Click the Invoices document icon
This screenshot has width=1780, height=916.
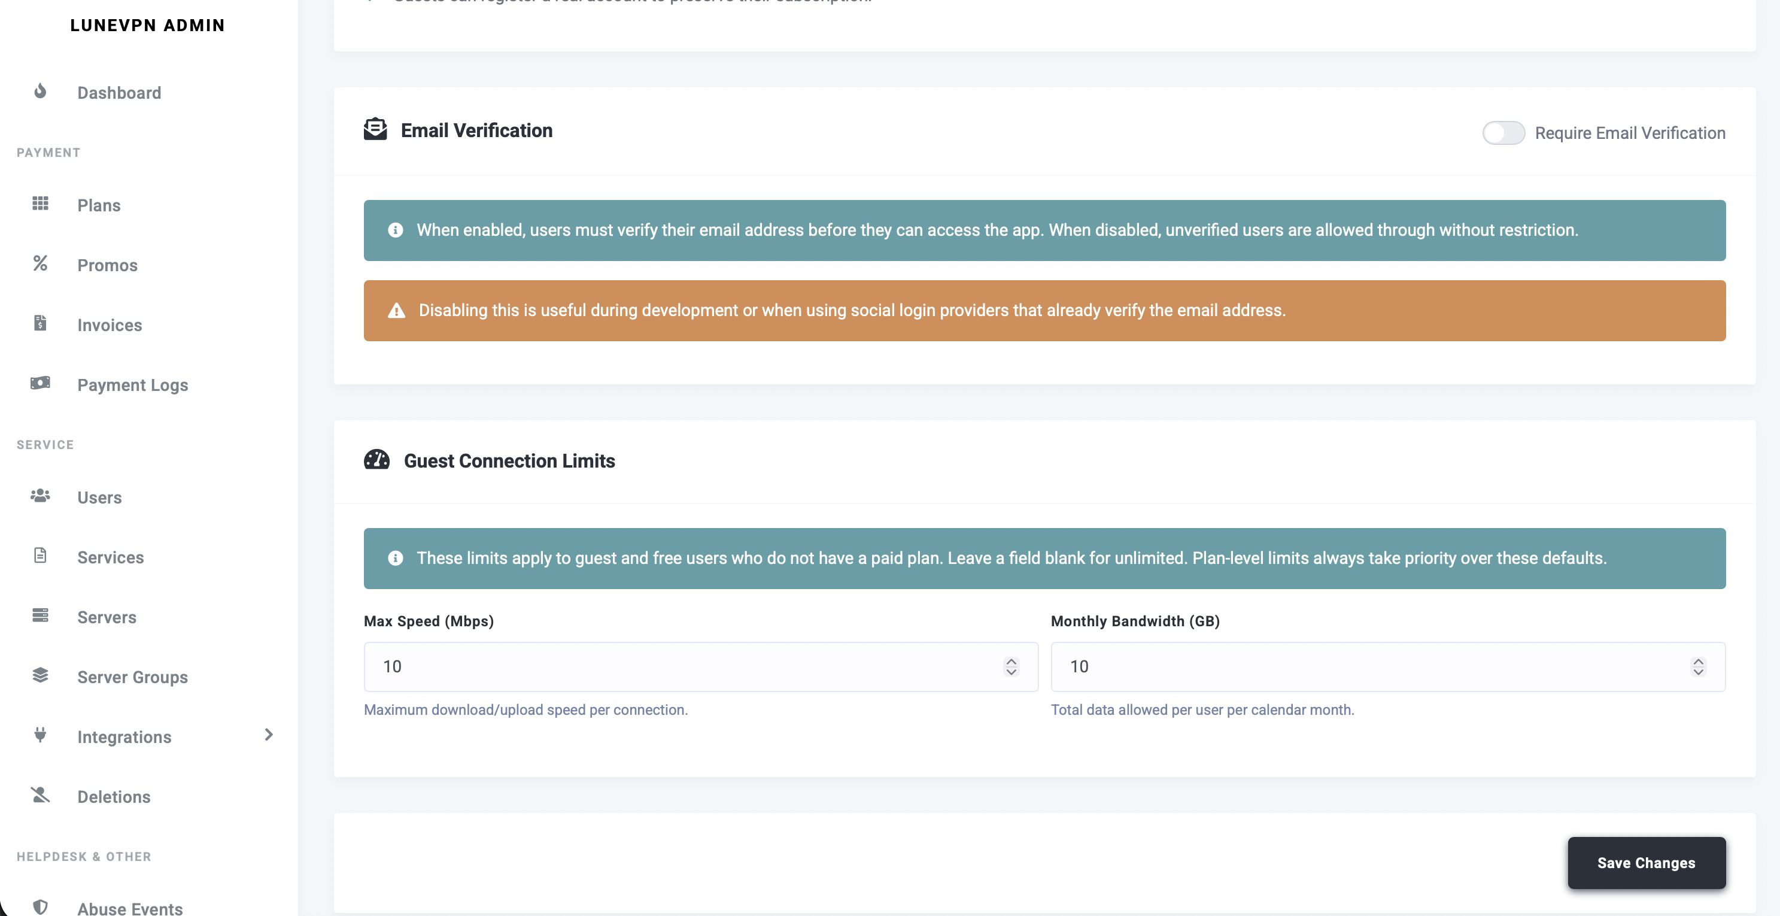40,323
